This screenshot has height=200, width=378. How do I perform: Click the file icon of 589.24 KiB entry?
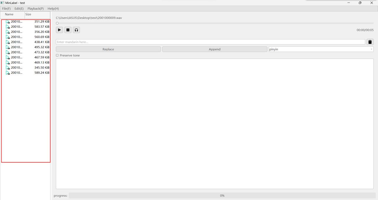[x=8, y=73]
